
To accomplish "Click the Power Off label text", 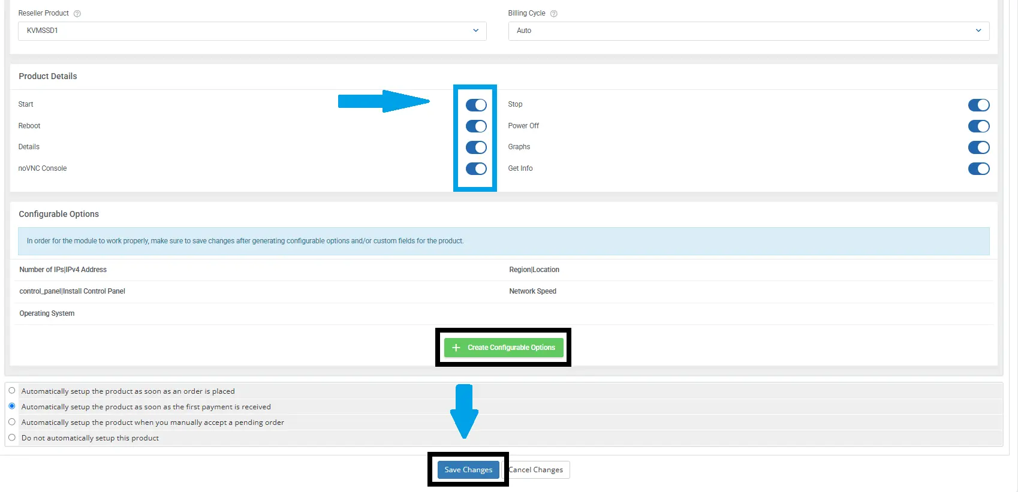I will pos(523,126).
